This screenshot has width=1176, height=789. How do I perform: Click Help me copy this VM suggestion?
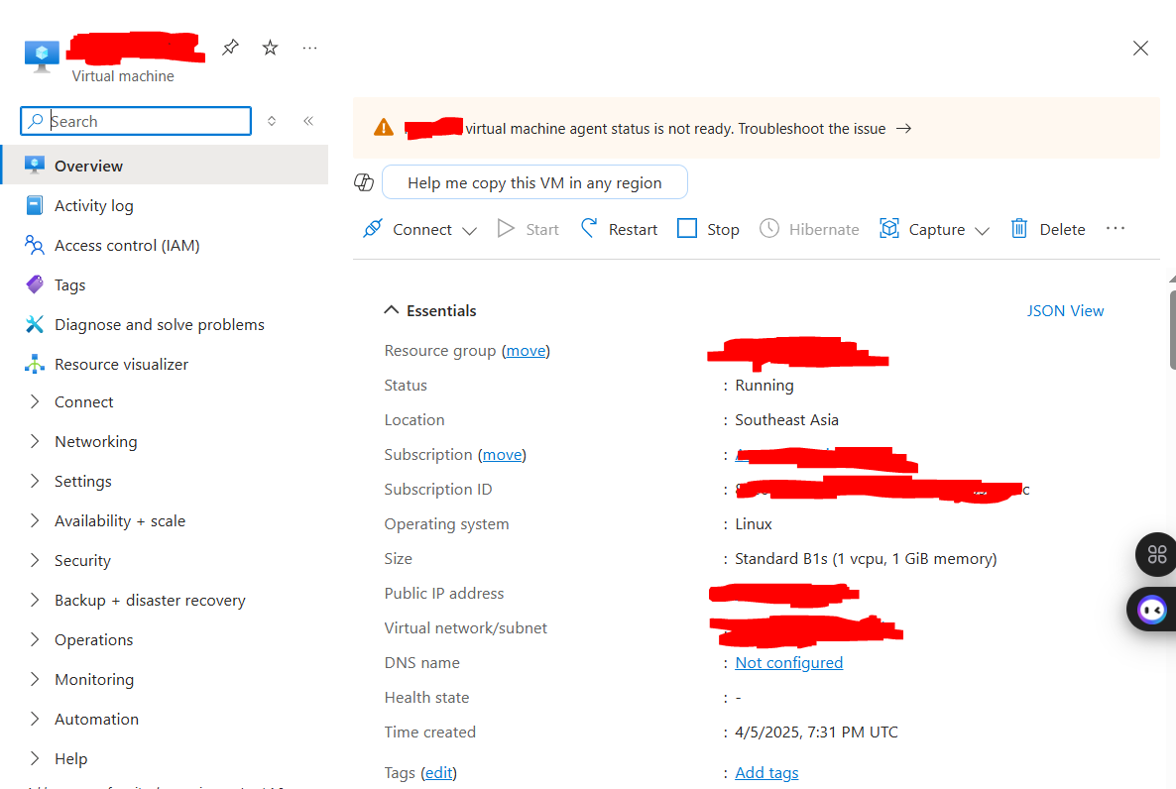click(x=534, y=182)
